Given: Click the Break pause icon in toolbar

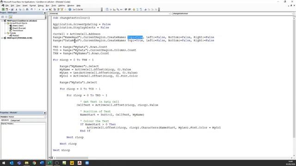Looking at the screenshot, I should coord(43,9).
